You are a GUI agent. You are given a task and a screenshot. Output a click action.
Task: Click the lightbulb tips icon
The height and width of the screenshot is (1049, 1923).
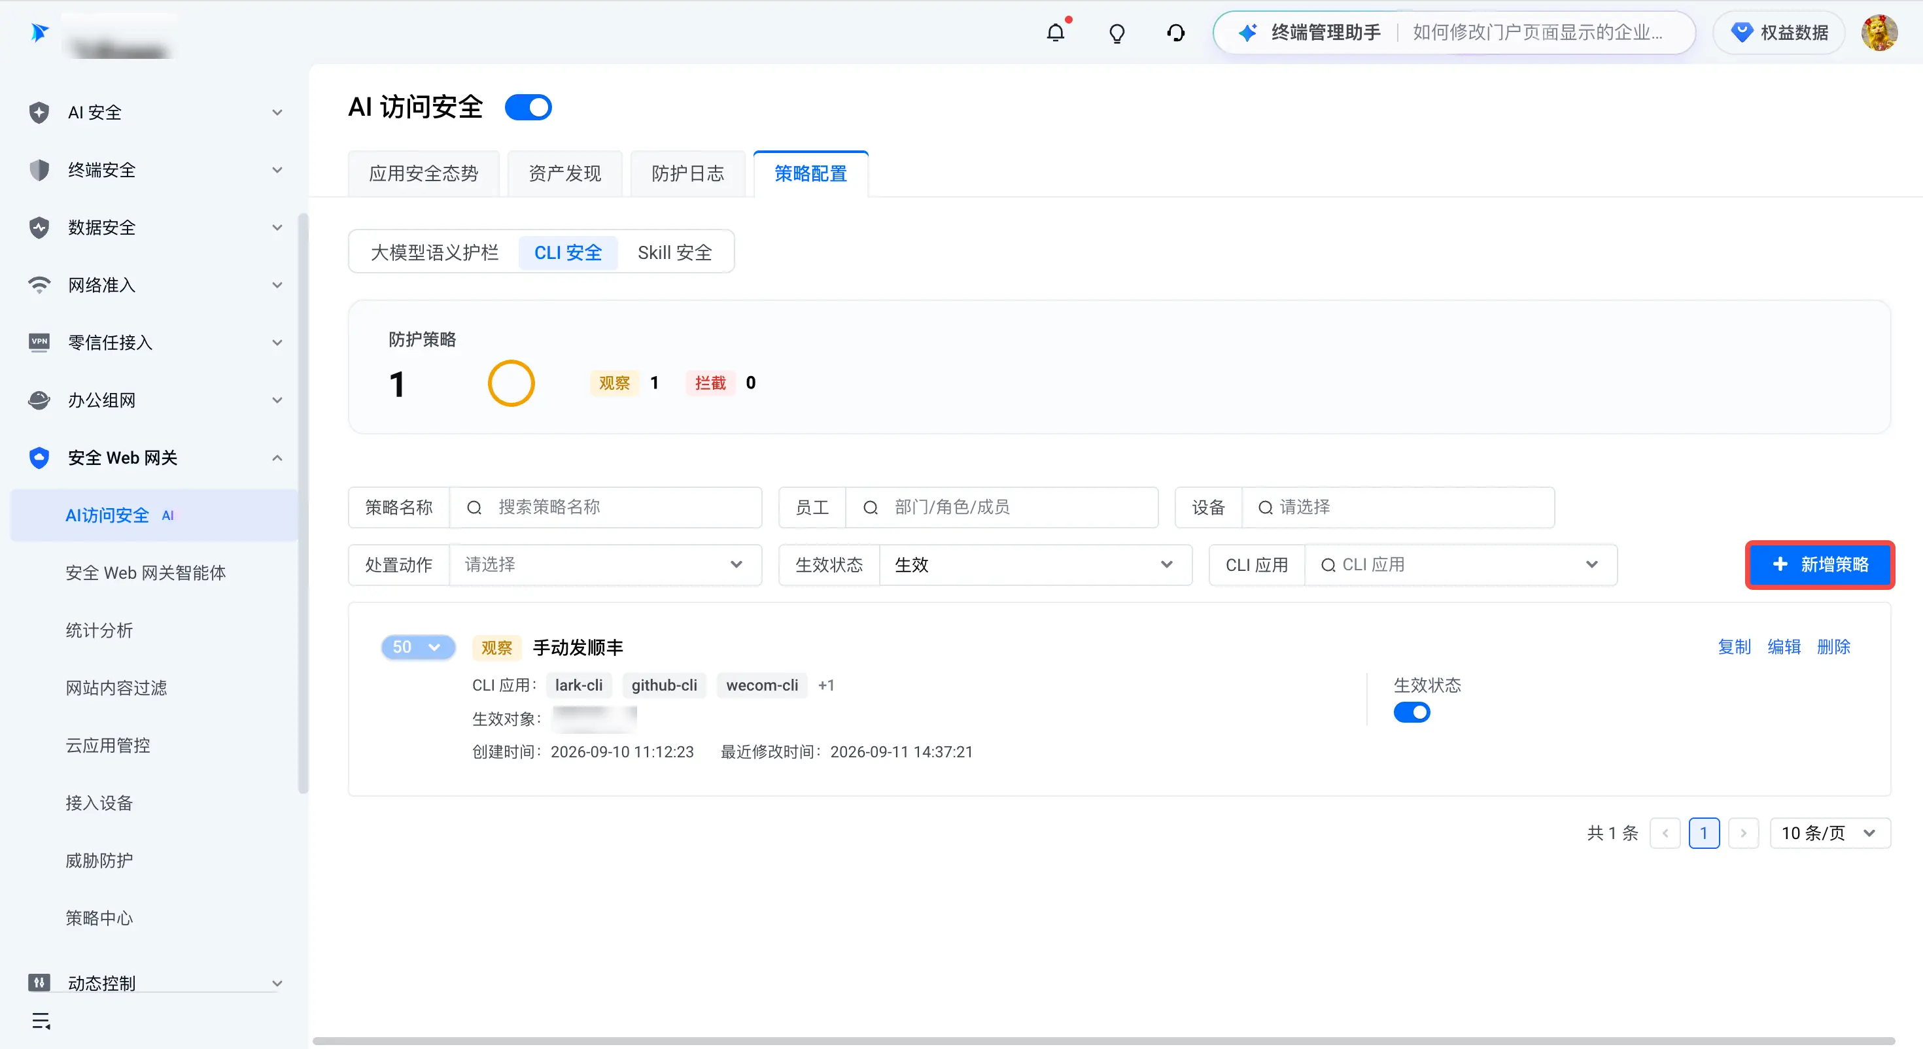[1117, 33]
